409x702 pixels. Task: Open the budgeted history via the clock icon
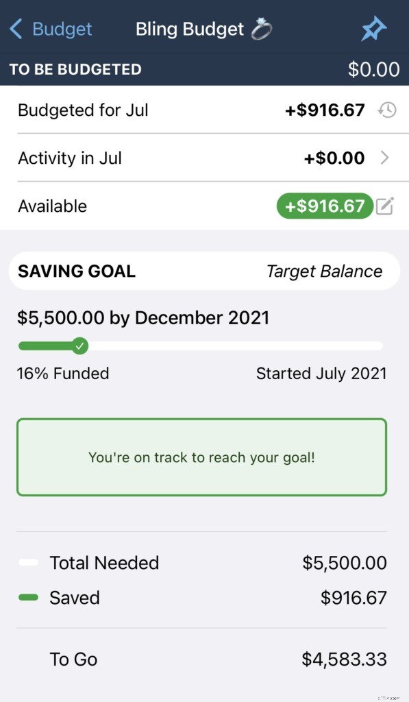click(386, 110)
